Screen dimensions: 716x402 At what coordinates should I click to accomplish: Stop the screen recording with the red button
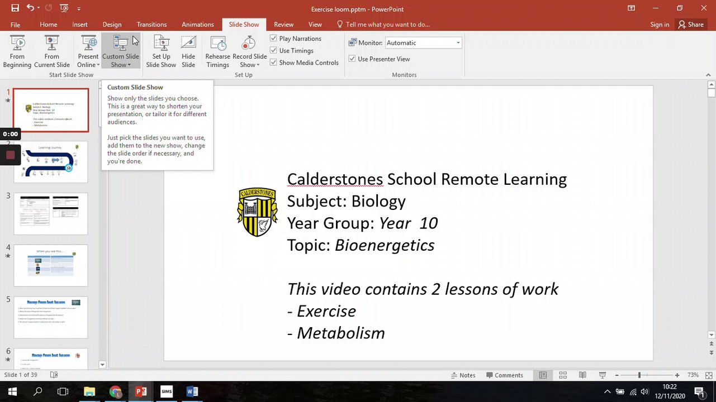(x=10, y=155)
